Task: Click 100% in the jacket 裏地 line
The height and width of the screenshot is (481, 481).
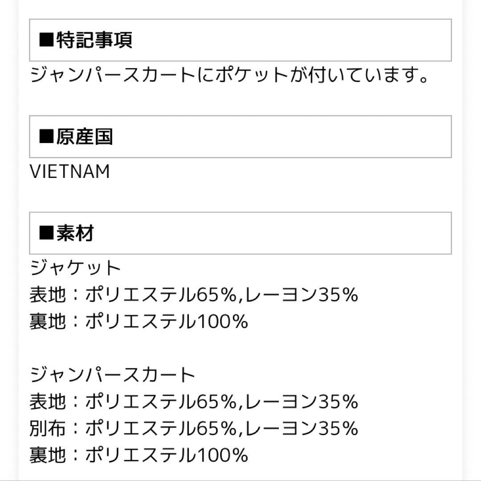Action: 221,321
